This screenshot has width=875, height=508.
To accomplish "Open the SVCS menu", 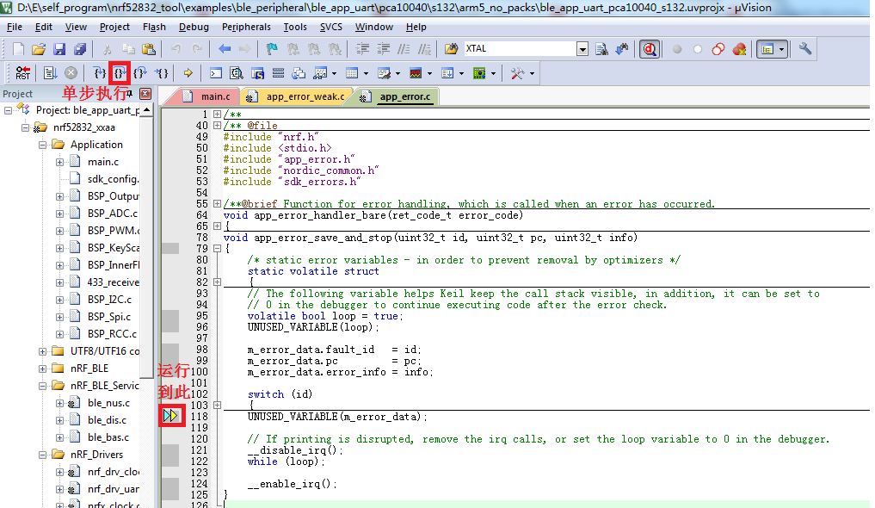I will point(331,27).
